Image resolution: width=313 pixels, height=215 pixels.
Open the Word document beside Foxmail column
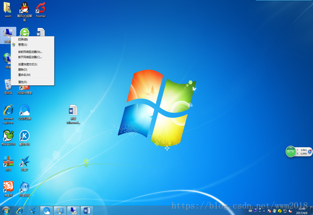40,32
